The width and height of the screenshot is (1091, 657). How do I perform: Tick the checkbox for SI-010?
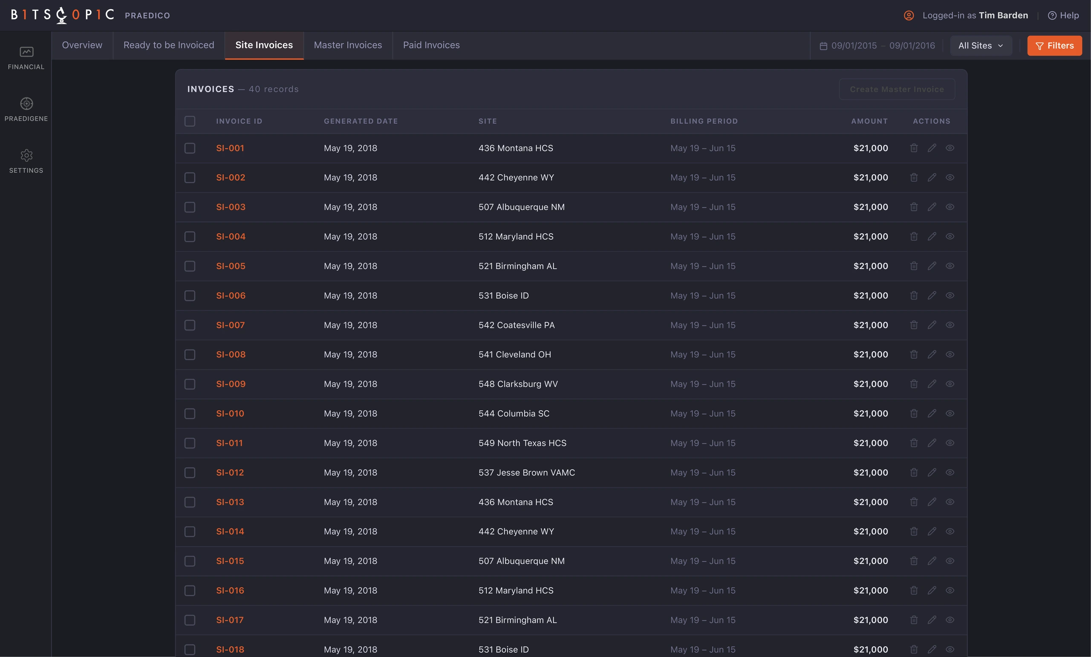(x=190, y=413)
